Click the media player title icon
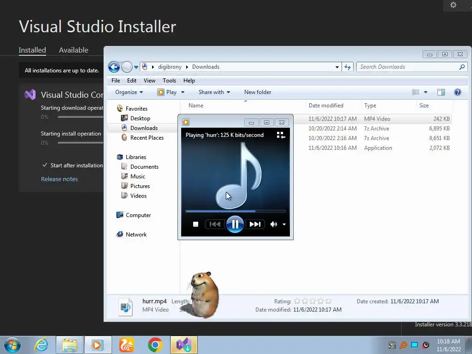472x354 pixels. (186, 122)
